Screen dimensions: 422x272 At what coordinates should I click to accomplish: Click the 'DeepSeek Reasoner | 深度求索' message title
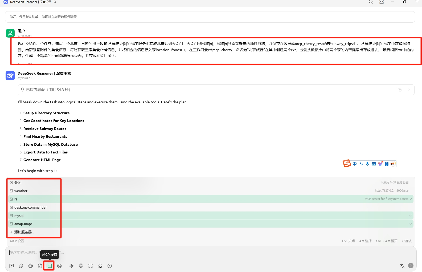pyautogui.click(x=44, y=73)
